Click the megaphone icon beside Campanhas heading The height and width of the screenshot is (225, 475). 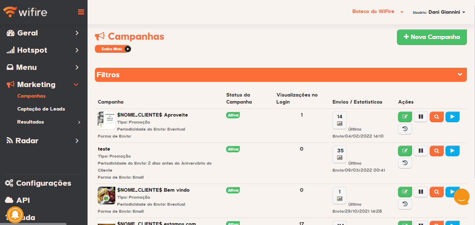click(100, 37)
